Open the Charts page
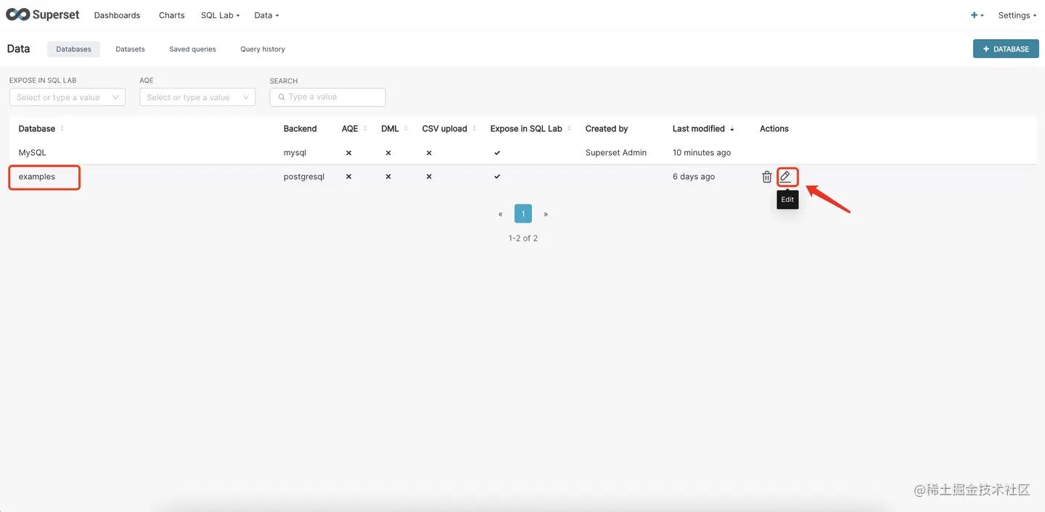 [172, 15]
